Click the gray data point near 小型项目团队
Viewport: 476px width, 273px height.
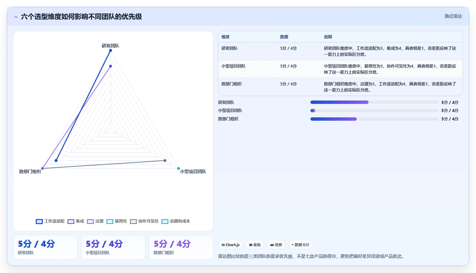[165, 160]
